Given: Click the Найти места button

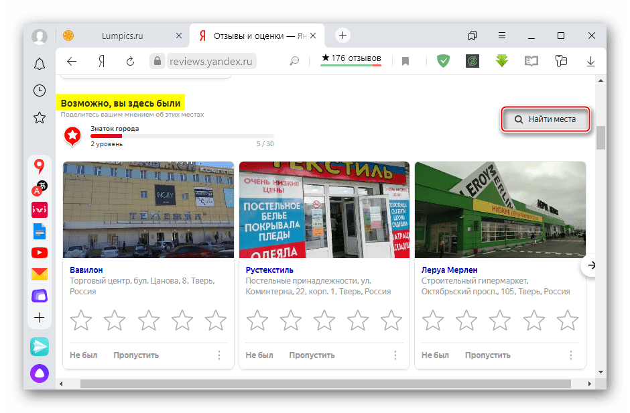Looking at the screenshot, I should point(546,119).
